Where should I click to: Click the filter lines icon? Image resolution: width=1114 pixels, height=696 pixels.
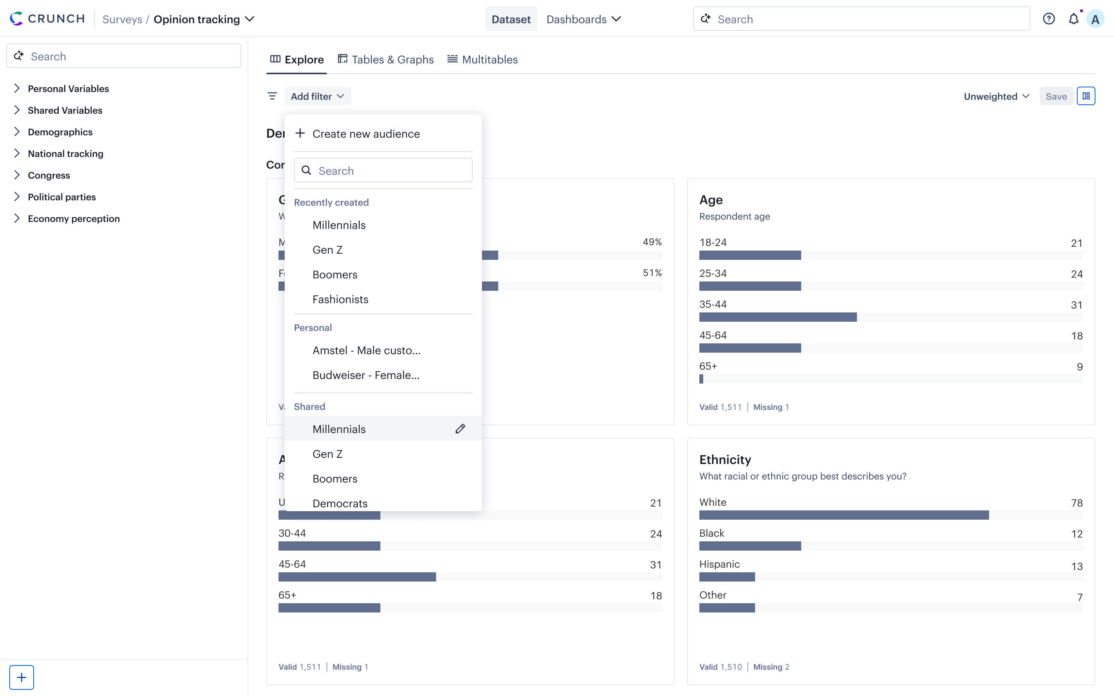click(272, 96)
